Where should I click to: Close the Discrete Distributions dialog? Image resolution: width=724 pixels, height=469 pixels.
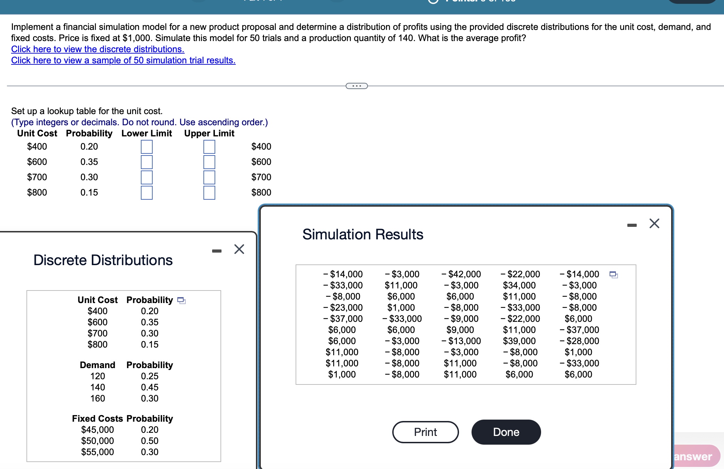(239, 249)
